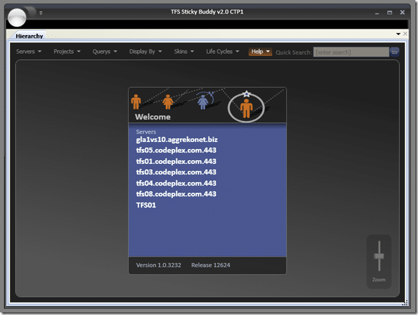Click the Go search button
The image size is (418, 315).
(x=395, y=52)
